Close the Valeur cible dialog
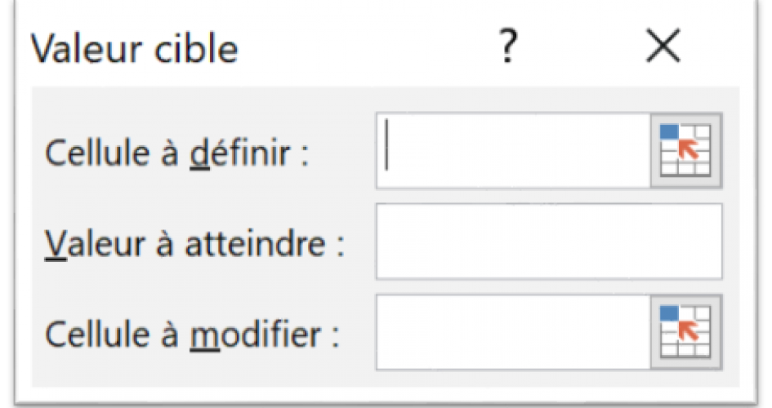This screenshot has width=772, height=408. (663, 47)
